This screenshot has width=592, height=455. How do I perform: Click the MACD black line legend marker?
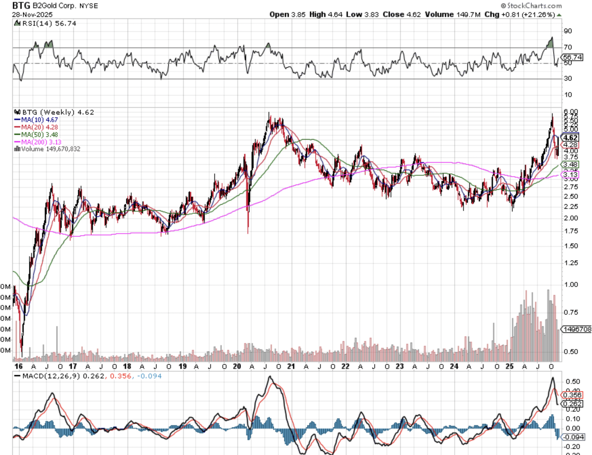pyautogui.click(x=17, y=376)
